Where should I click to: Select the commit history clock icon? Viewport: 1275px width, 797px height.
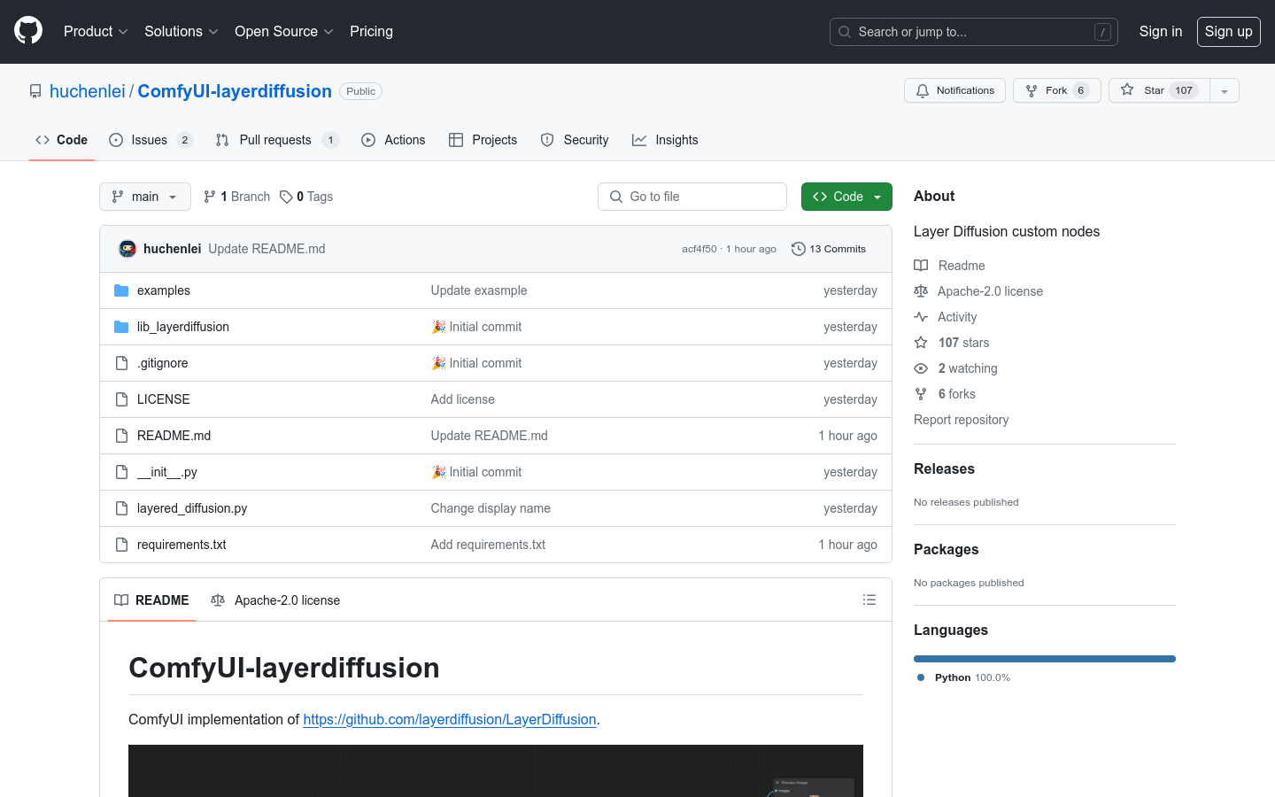[x=798, y=249]
